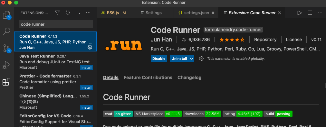The height and width of the screenshot is (127, 326).
Task: Select Prettier - Code formatter list item
Action: pos(55,81)
